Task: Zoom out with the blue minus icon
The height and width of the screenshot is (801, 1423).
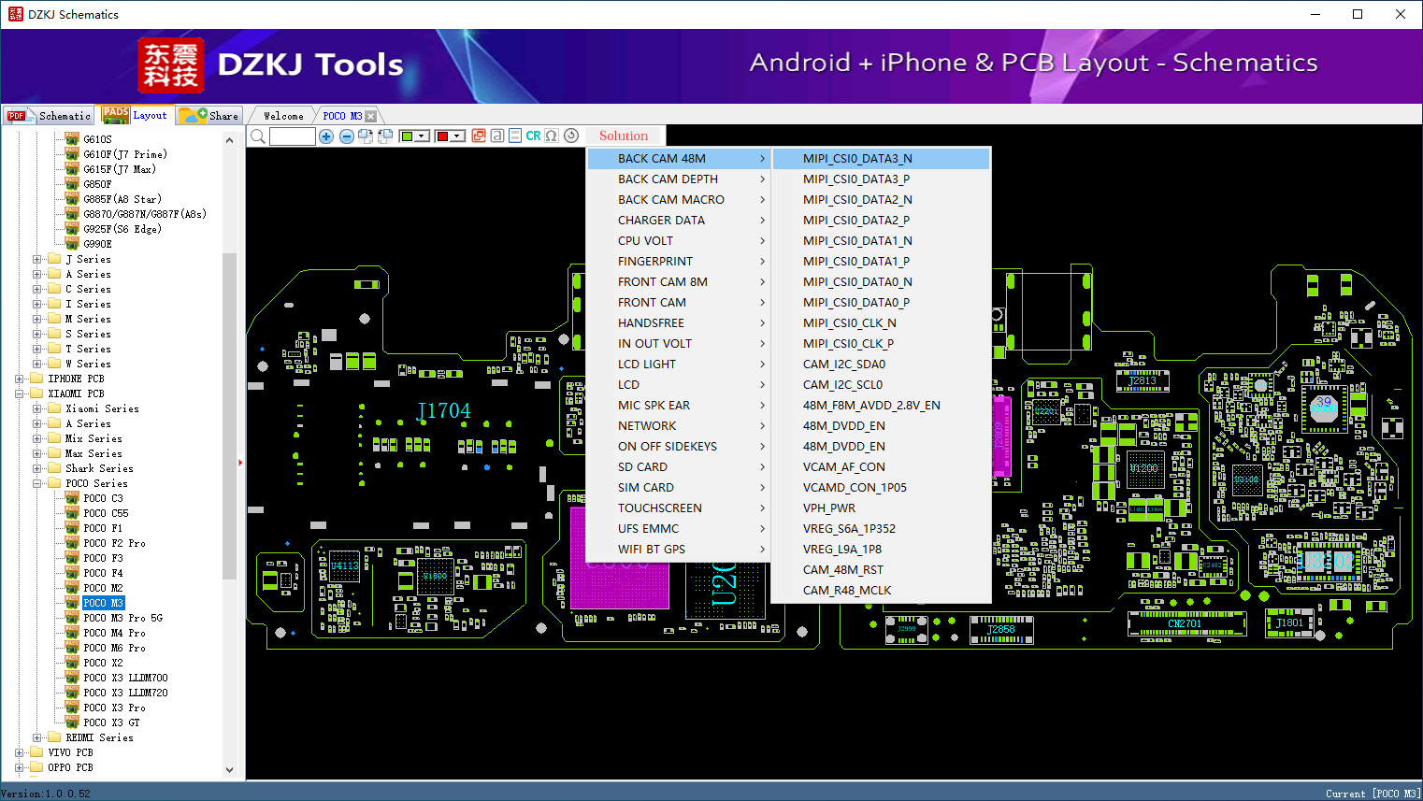Action: click(346, 136)
